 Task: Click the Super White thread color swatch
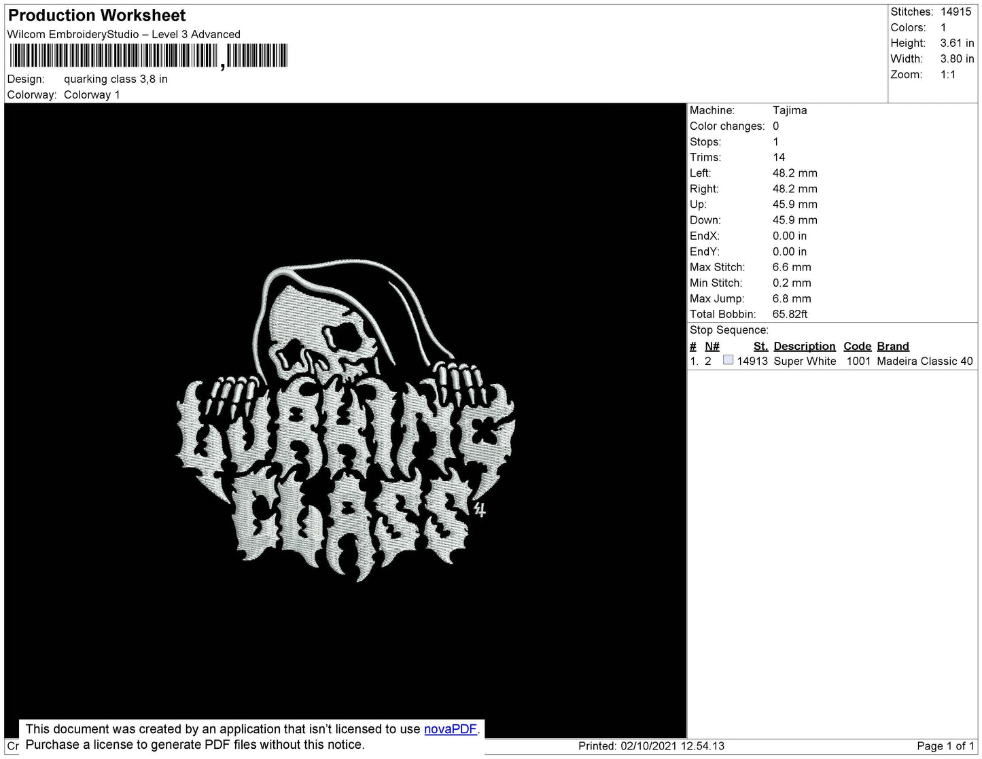pos(728,360)
